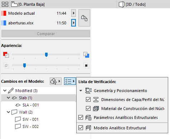This screenshot has width=170, height=139.
Task: Click the Modelo actual name text
Action: click(21, 13)
